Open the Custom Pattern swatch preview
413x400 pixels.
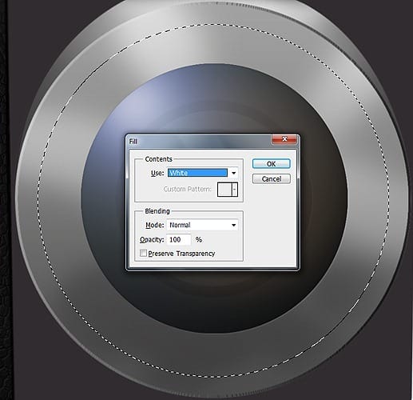pos(224,190)
